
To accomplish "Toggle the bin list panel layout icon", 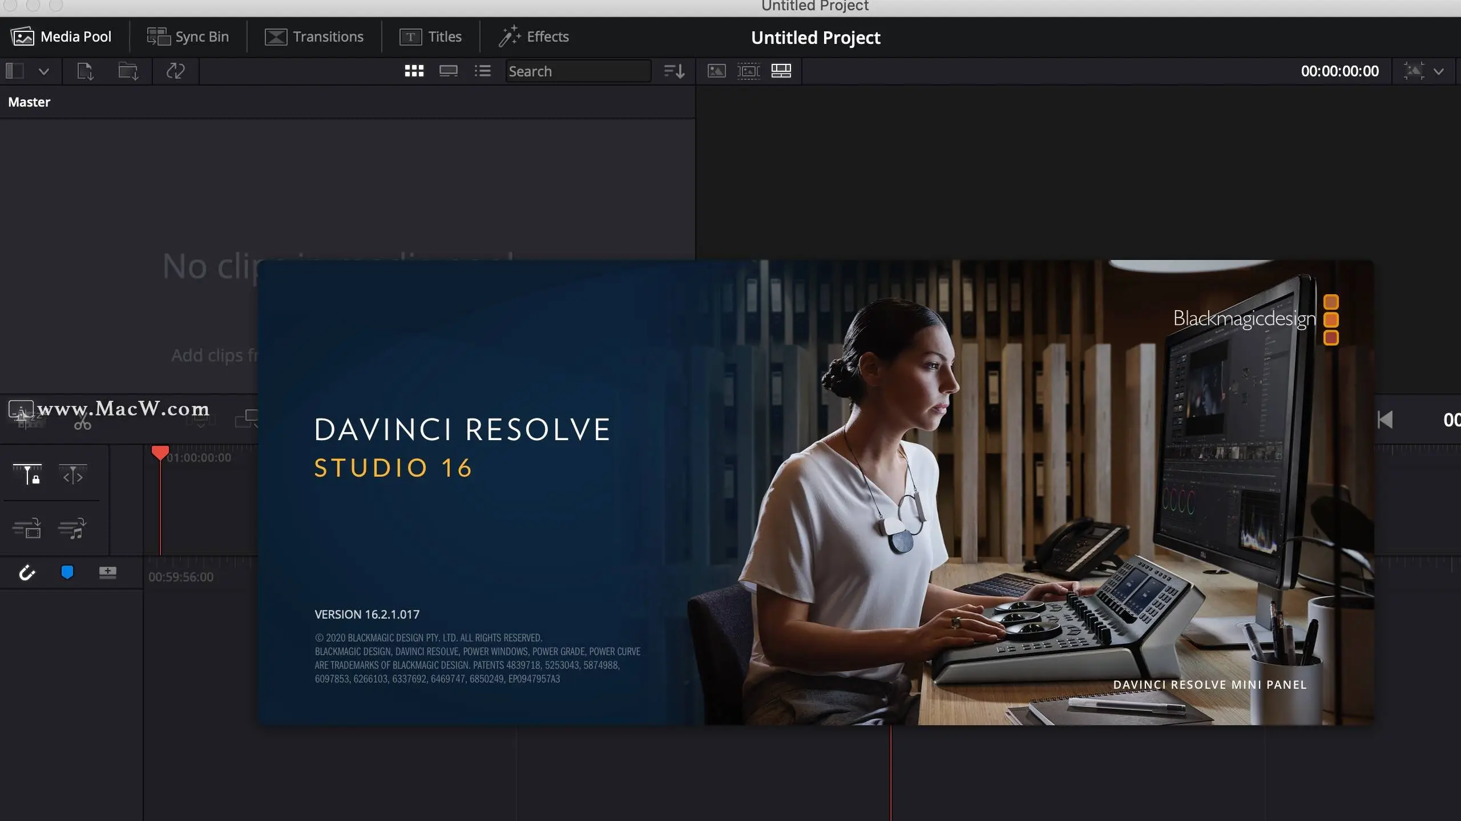I will point(15,71).
